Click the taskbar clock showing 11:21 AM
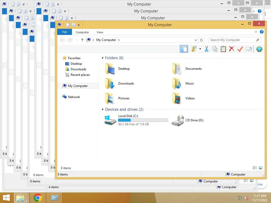 tap(259, 198)
